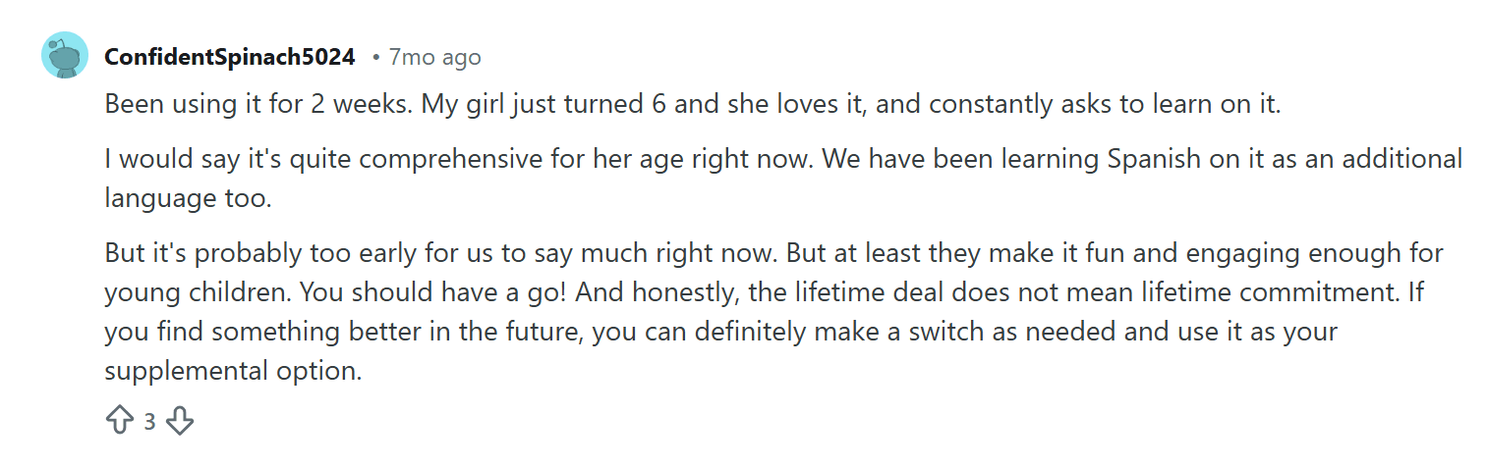Click the phrase "constantly asks to learn on it"
1487x469 pixels.
pos(1077,105)
